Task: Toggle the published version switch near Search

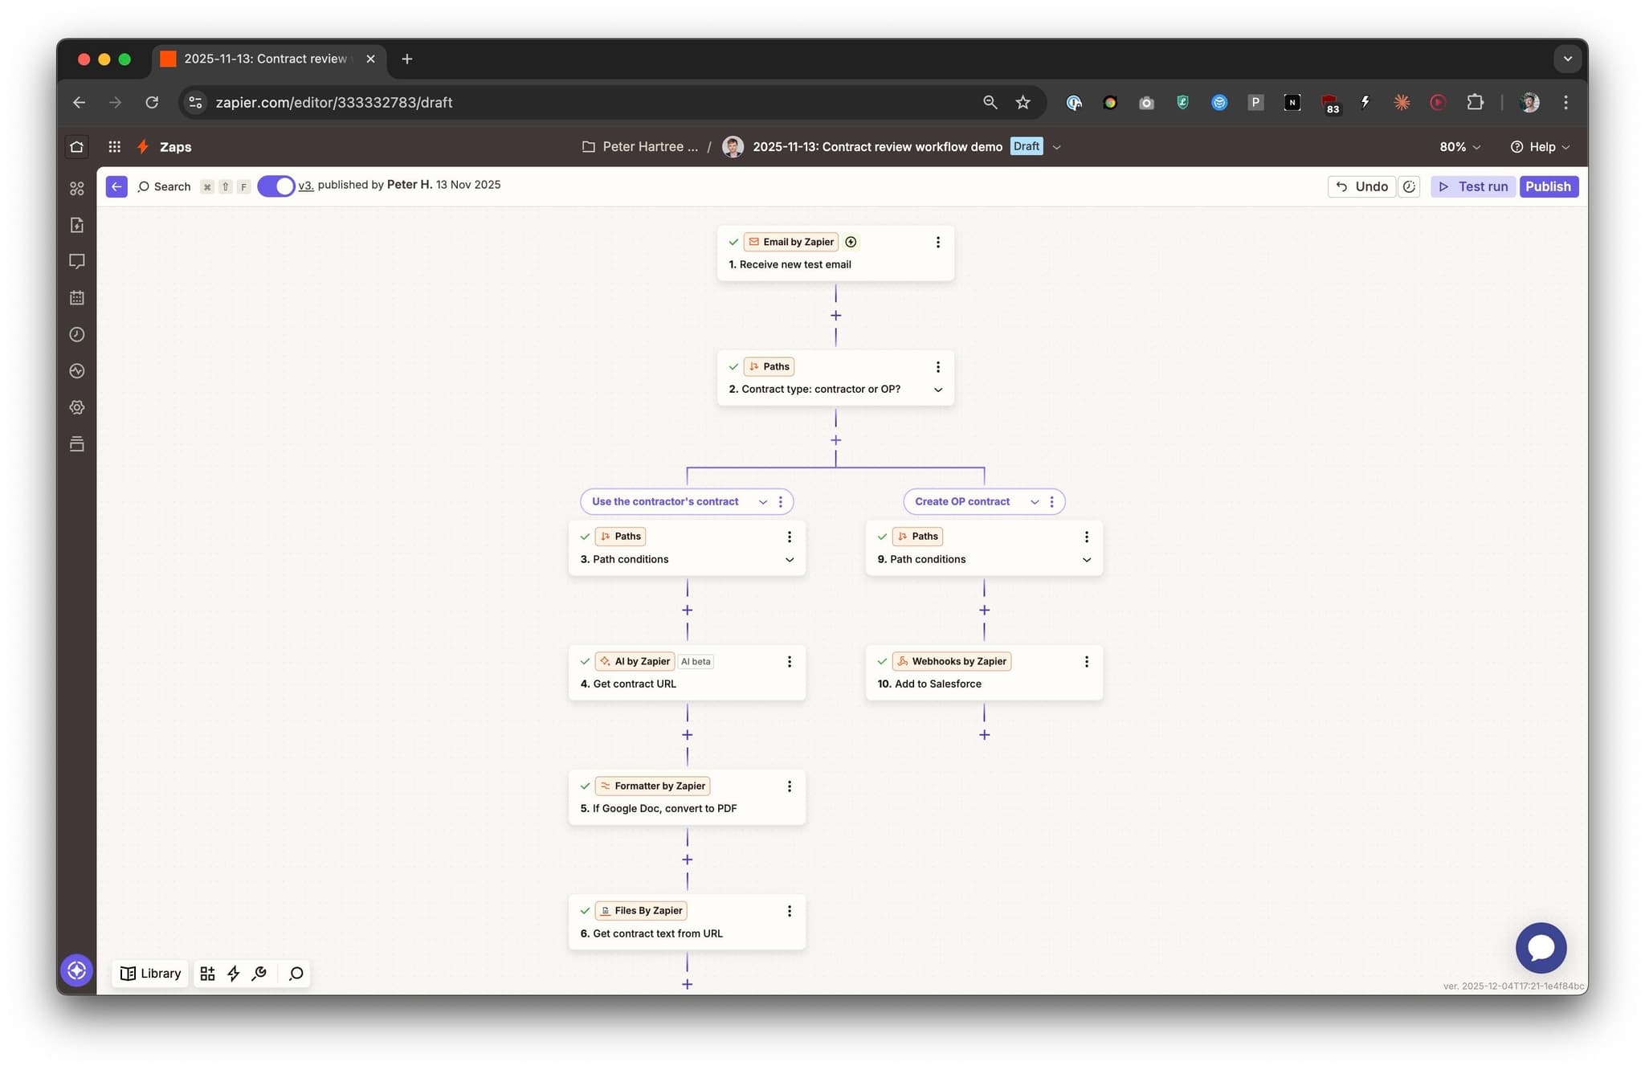Action: point(276,186)
